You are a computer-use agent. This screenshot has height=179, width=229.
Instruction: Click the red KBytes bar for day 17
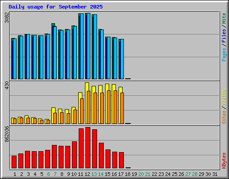click(122, 160)
